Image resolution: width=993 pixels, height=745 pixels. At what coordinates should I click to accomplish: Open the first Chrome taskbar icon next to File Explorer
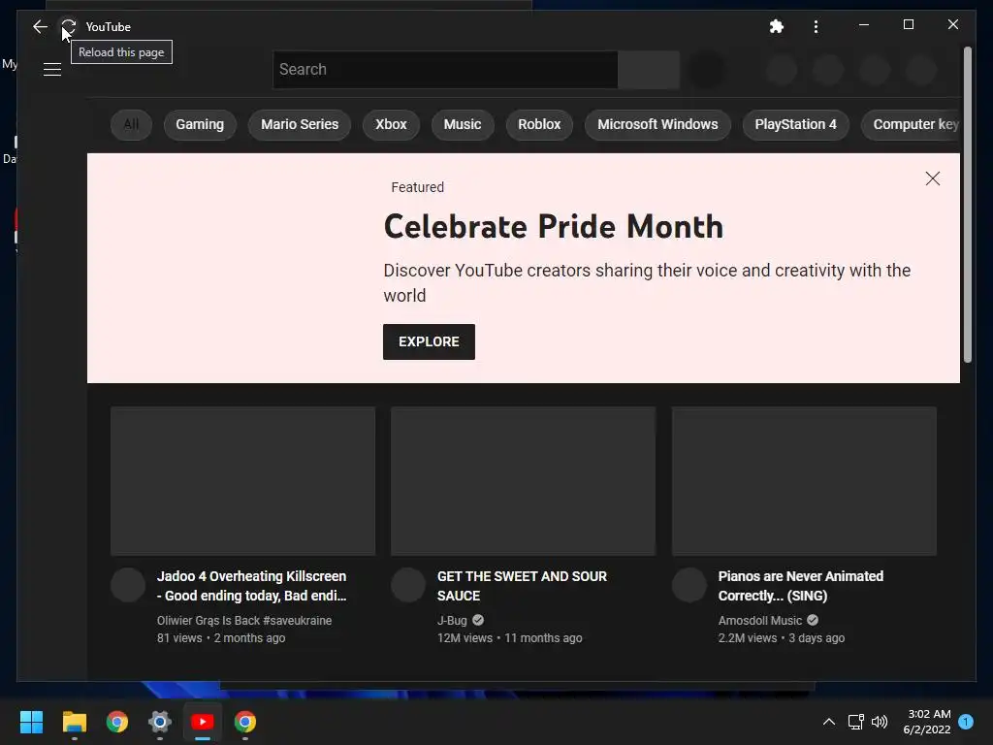point(117,722)
